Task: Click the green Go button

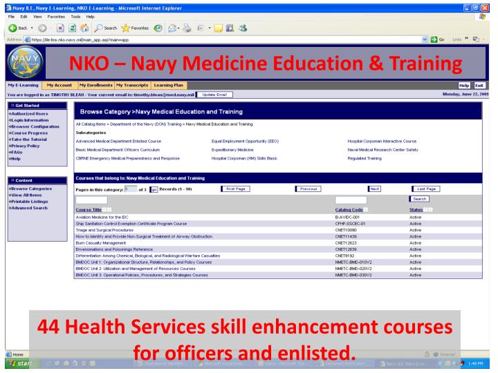Action: (x=437, y=39)
